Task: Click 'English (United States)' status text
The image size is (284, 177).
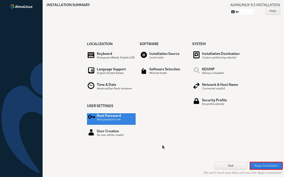Action: 110,73
